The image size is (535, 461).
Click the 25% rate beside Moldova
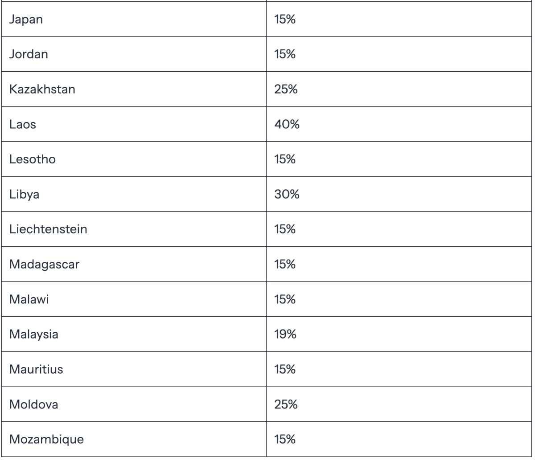click(x=286, y=405)
